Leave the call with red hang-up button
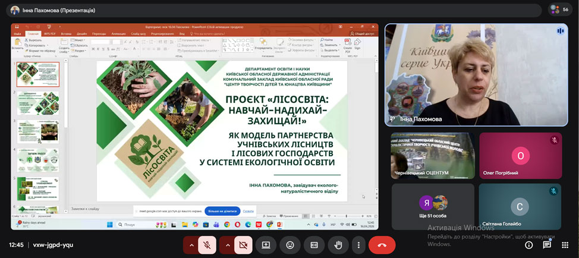Screen dimensions: 579x258 (382, 244)
